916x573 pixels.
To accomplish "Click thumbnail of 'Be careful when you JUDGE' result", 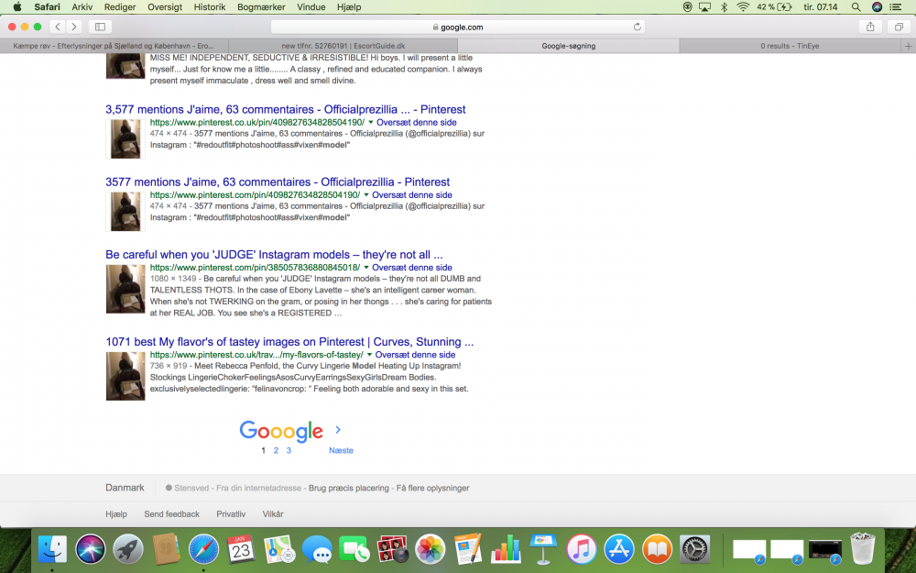I will [125, 289].
